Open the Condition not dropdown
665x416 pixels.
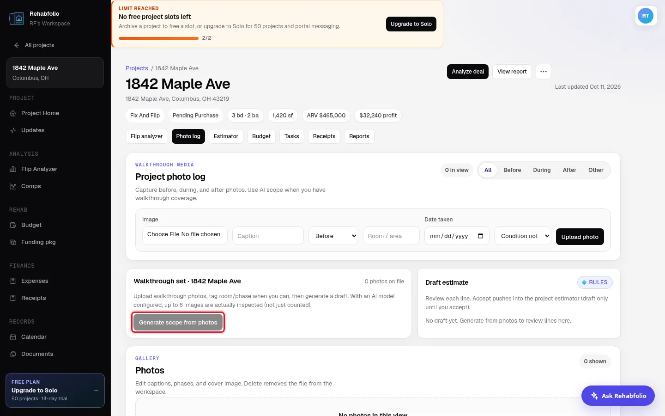tap(523, 236)
